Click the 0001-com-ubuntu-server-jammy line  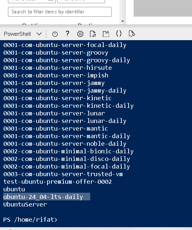tap(54, 83)
